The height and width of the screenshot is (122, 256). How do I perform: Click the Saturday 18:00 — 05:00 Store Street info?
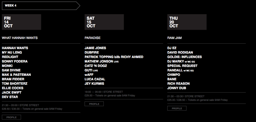pos(104,92)
